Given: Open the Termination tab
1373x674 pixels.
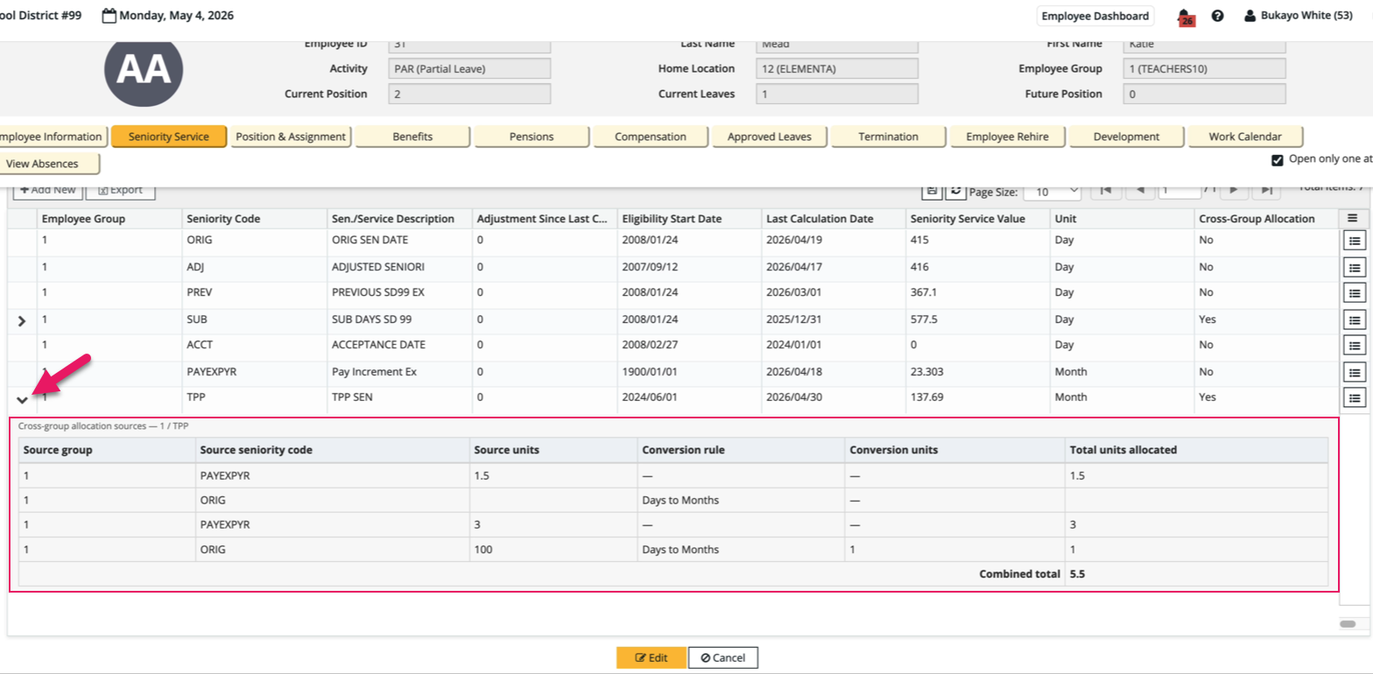Looking at the screenshot, I should (889, 137).
